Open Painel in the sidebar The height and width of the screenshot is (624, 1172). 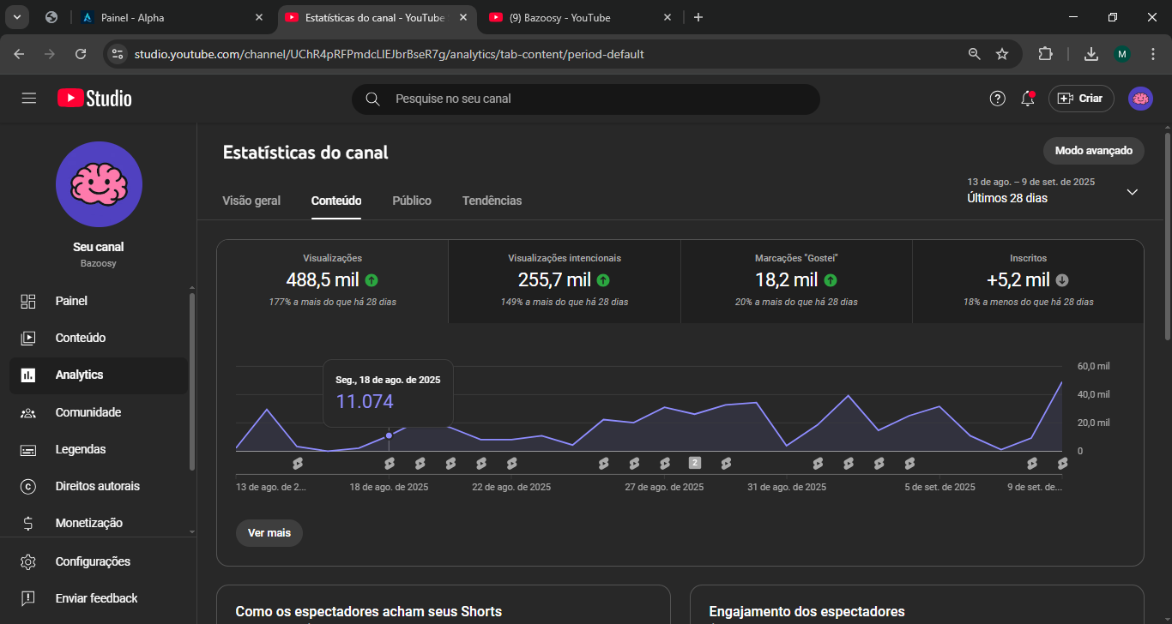pos(71,301)
